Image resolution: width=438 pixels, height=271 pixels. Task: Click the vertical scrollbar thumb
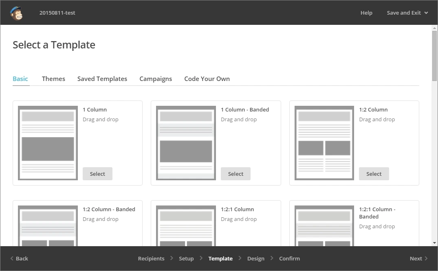click(x=434, y=56)
